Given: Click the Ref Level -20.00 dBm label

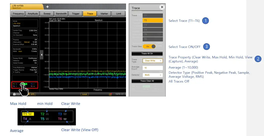Looking at the screenshot, I should 57,19.
